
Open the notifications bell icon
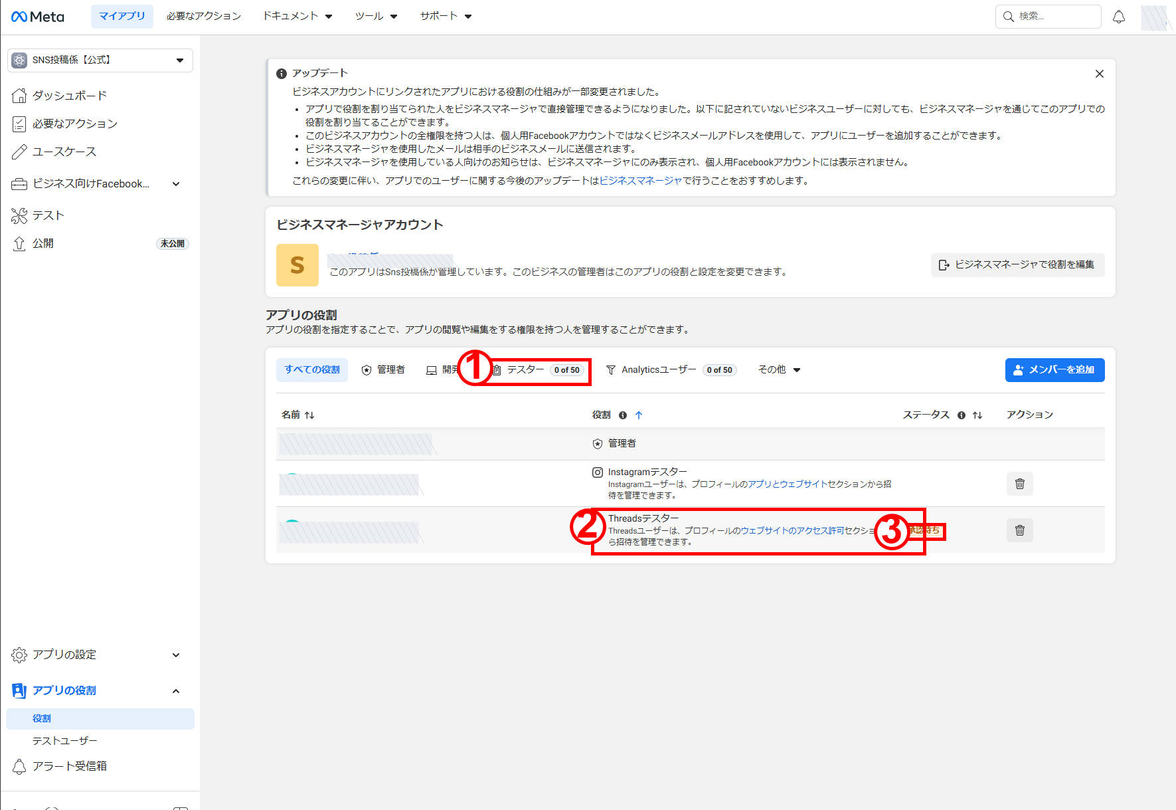tap(1119, 17)
